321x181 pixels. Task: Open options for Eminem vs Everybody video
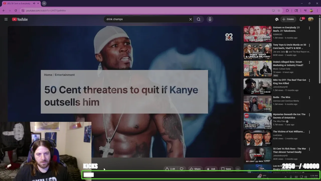tap(309, 28)
